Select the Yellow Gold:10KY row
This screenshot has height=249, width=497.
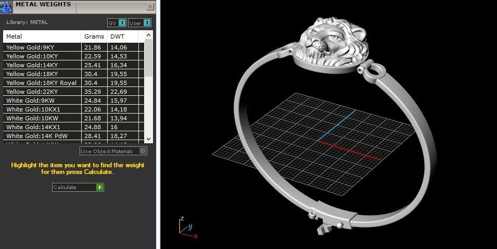(x=73, y=56)
